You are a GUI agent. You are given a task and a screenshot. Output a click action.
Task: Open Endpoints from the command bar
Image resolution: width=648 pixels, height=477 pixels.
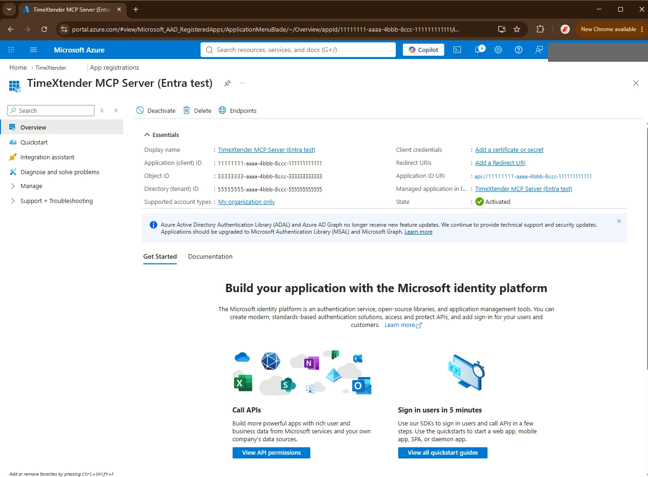[238, 111]
